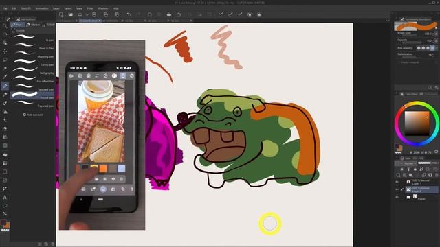Viewport: 440px width, 247px height.
Task: Select the Operation object tool
Action: click(x=5, y=43)
